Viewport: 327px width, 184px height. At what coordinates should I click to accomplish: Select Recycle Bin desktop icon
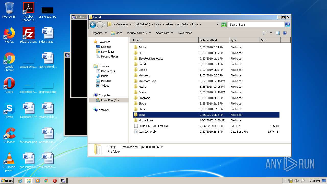pyautogui.click(x=9, y=10)
